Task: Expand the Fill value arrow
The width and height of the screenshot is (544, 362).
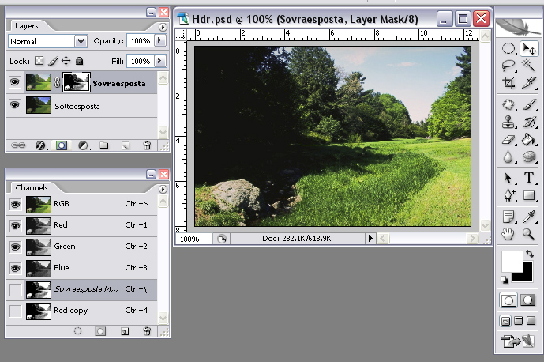Action: (160, 61)
